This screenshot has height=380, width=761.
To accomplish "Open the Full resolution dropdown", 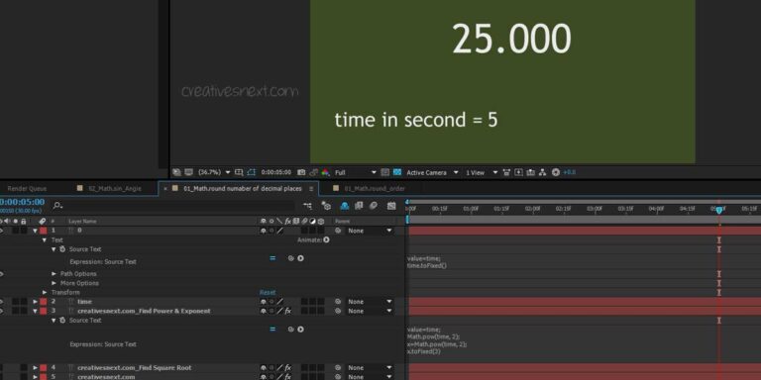I will pos(356,172).
